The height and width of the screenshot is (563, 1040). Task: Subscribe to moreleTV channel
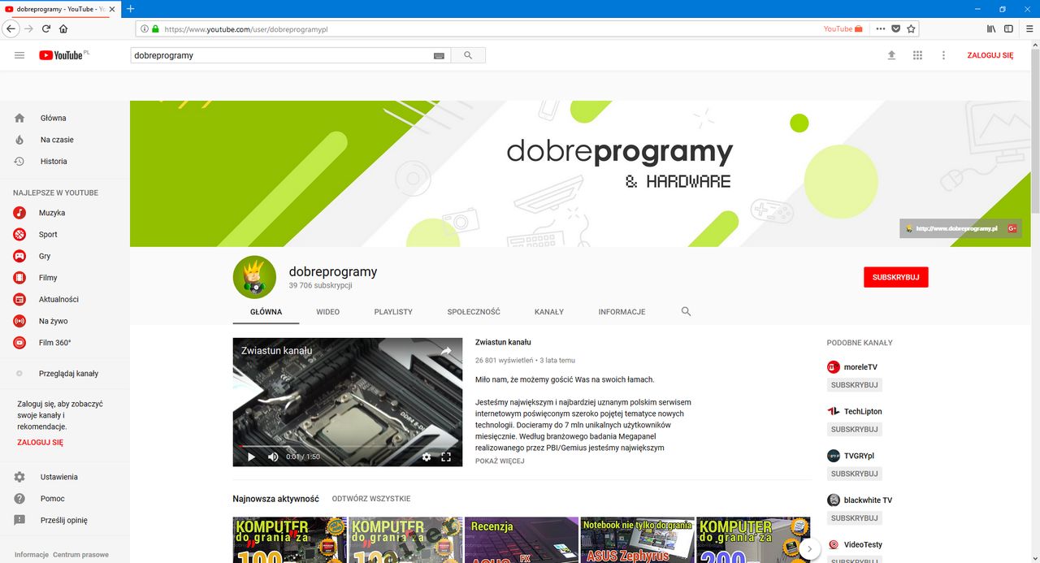854,385
